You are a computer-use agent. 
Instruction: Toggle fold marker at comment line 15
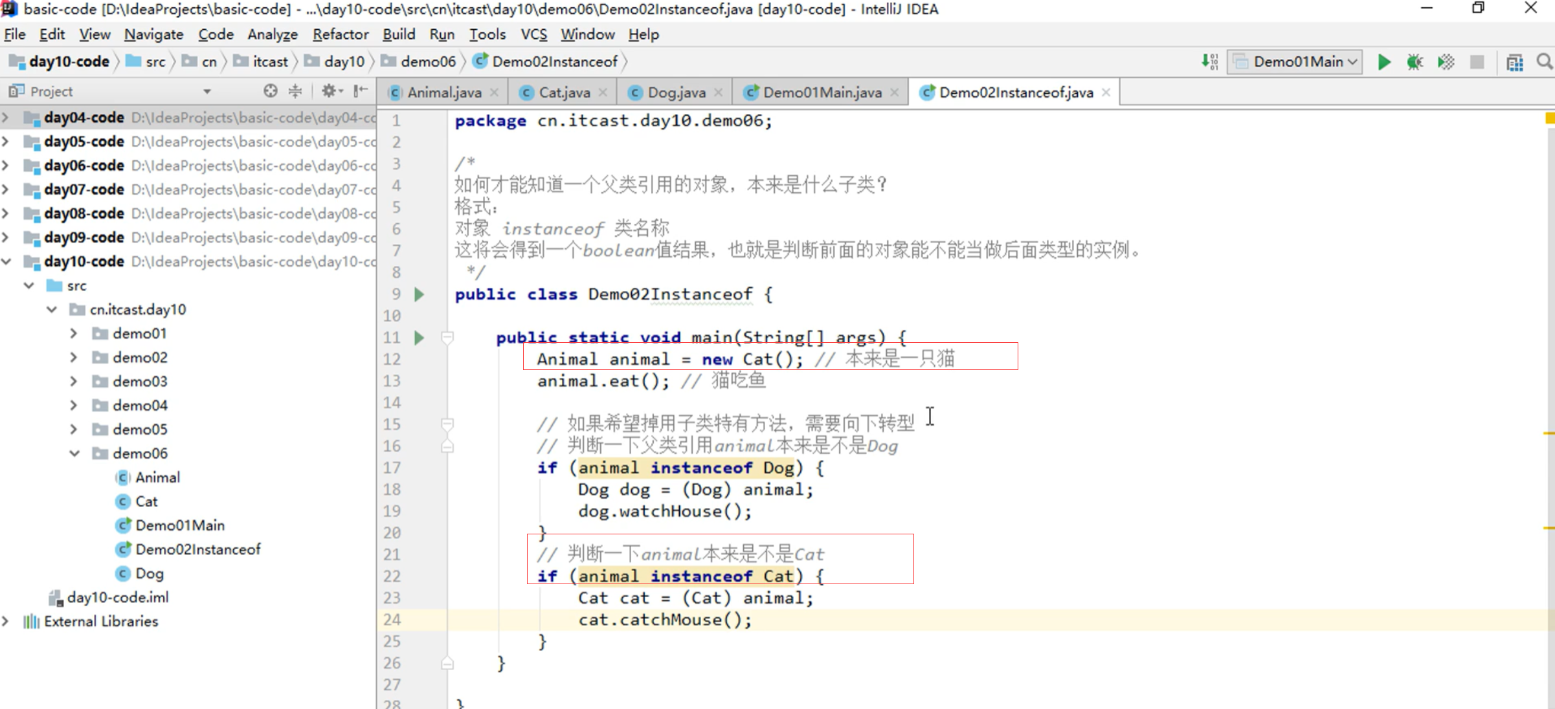tap(447, 424)
